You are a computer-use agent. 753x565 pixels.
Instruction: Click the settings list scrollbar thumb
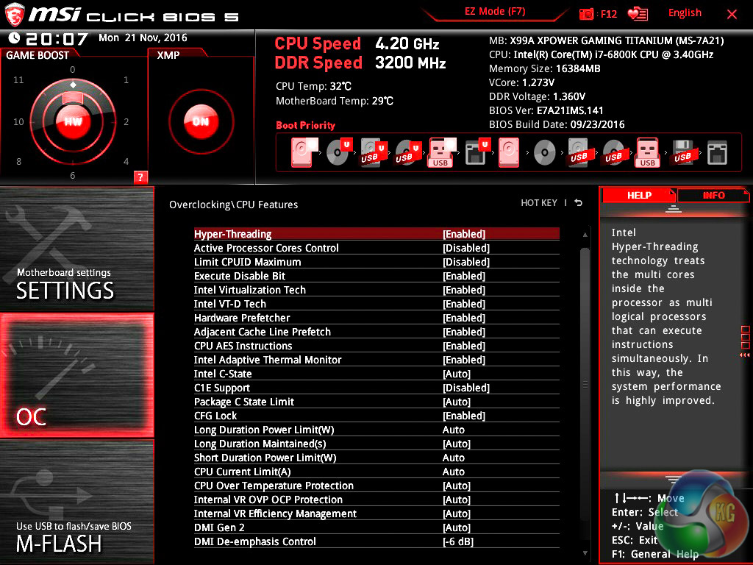pos(585,384)
